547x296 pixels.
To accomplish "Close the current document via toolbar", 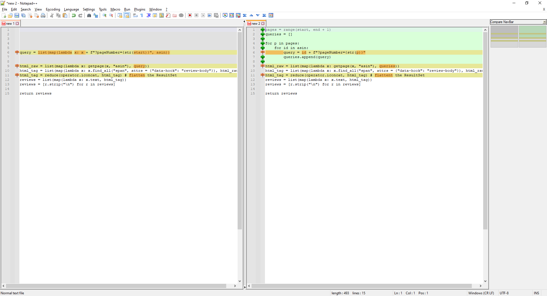I will click(30, 15).
